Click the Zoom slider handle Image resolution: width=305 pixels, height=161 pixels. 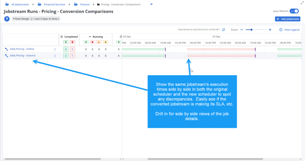(x=252, y=30)
